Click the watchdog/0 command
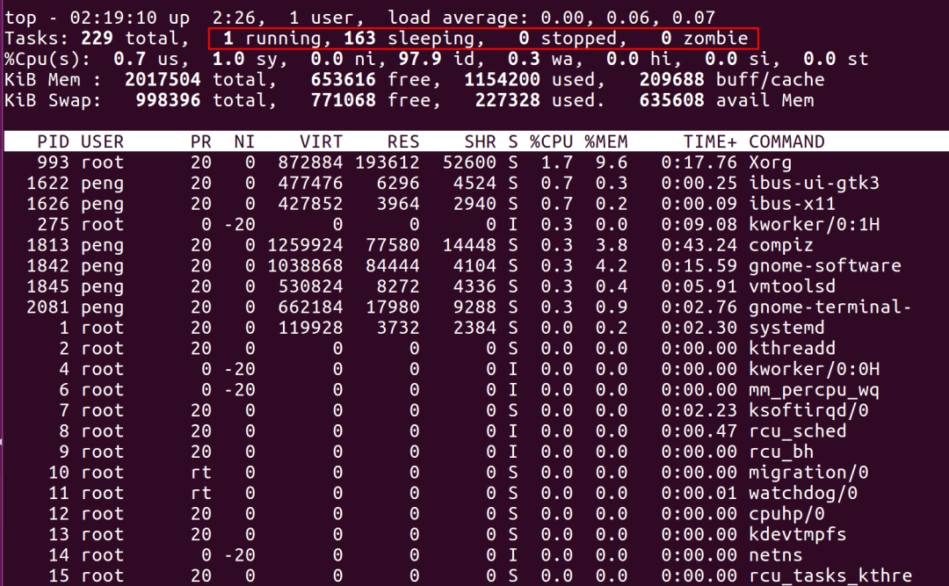The height and width of the screenshot is (586, 949). point(802,493)
